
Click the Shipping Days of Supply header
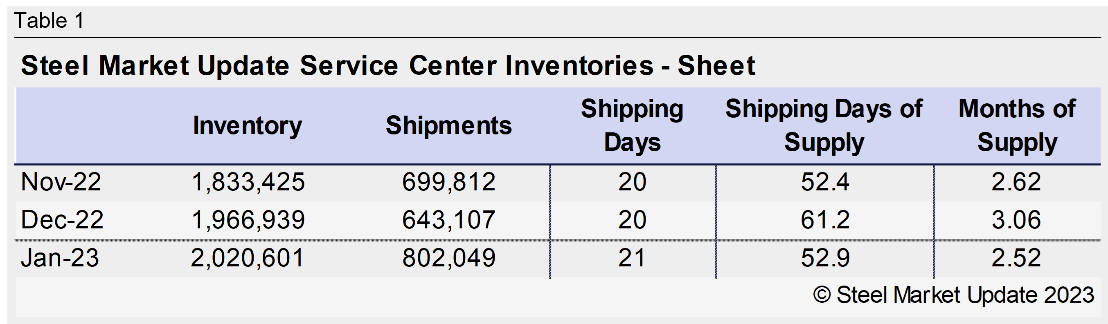(824, 125)
